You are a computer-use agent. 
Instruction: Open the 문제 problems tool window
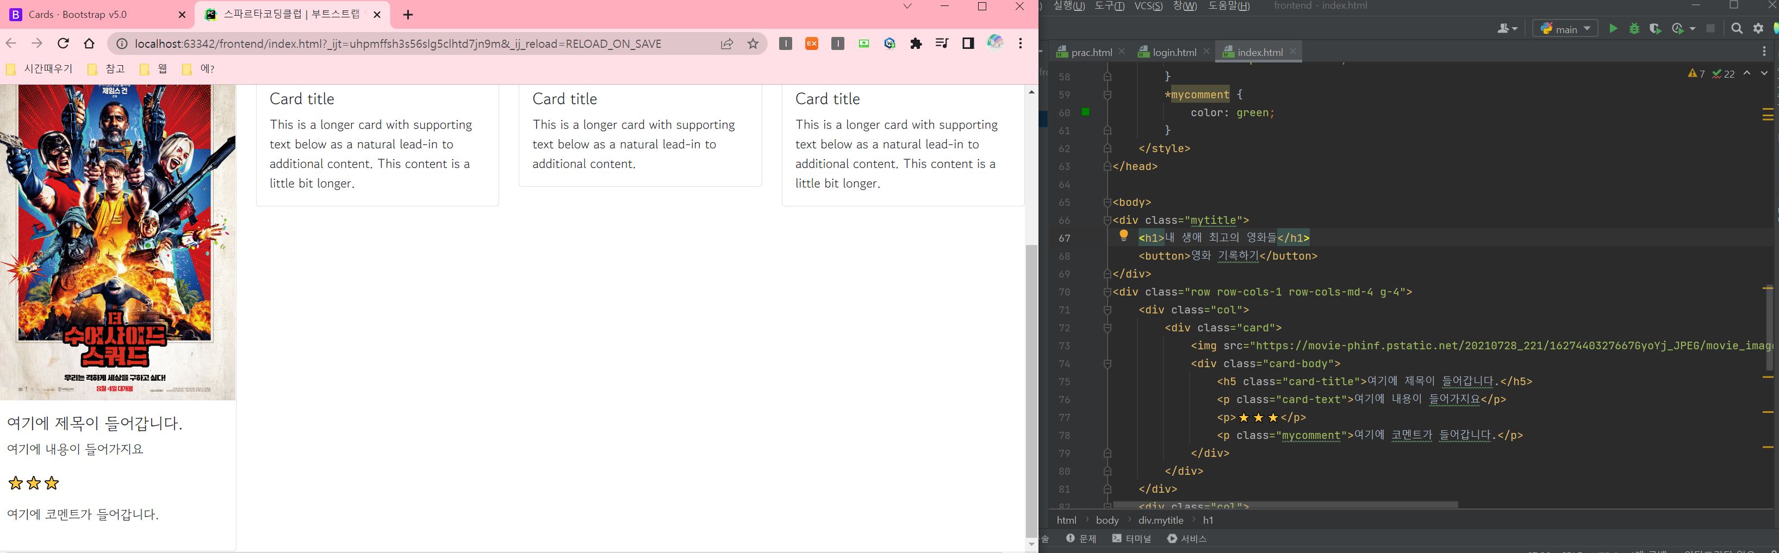click(1081, 538)
